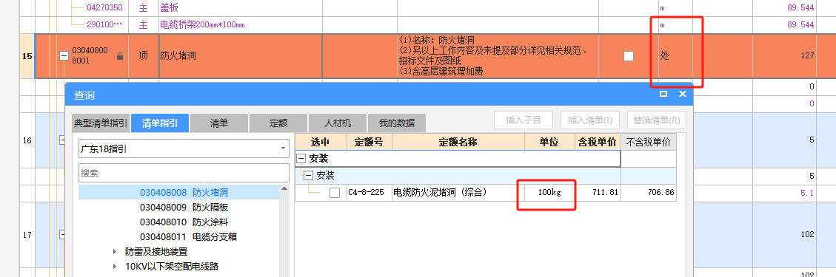Open the 定额 tab
The image size is (836, 277).
[x=278, y=123]
